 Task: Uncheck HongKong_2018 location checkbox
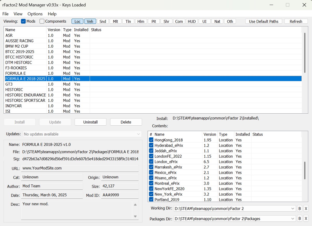(x=151, y=140)
